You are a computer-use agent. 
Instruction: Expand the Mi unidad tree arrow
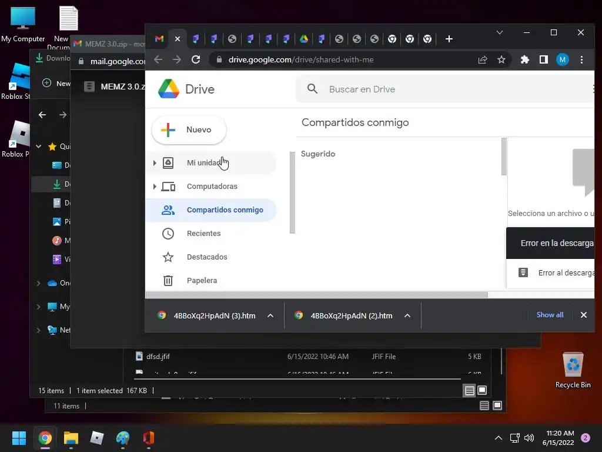click(x=155, y=163)
